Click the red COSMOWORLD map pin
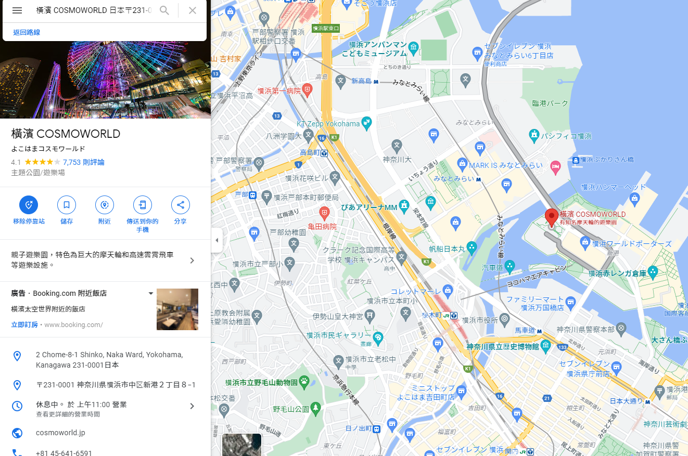Viewport: 688px width, 456px height. pos(552,217)
